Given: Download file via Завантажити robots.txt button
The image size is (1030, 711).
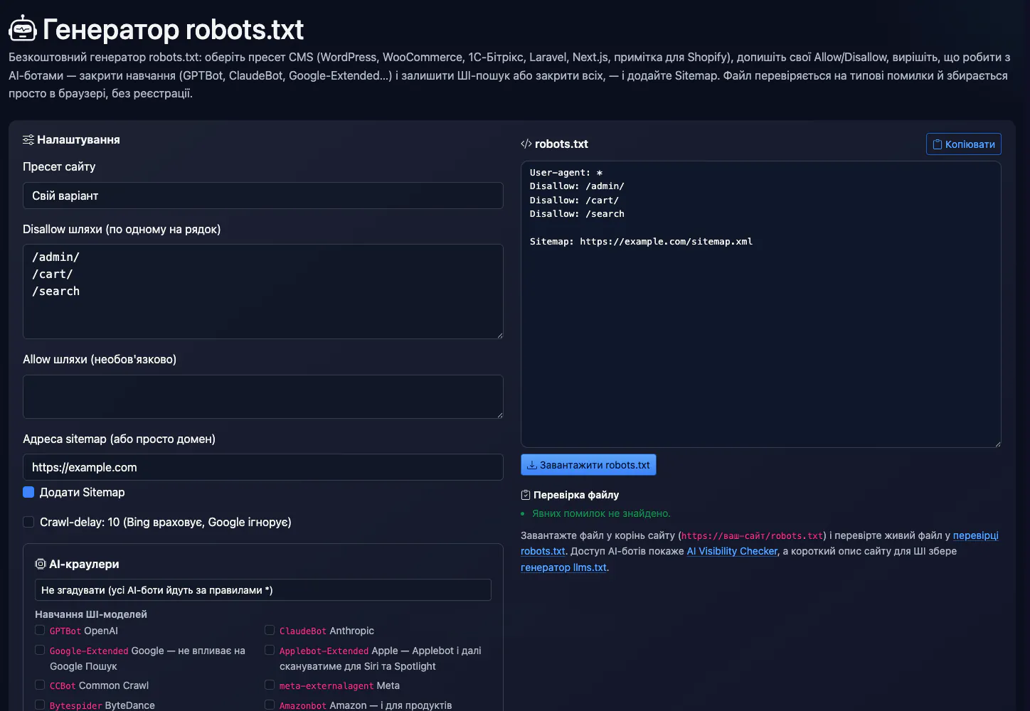Looking at the screenshot, I should [588, 465].
